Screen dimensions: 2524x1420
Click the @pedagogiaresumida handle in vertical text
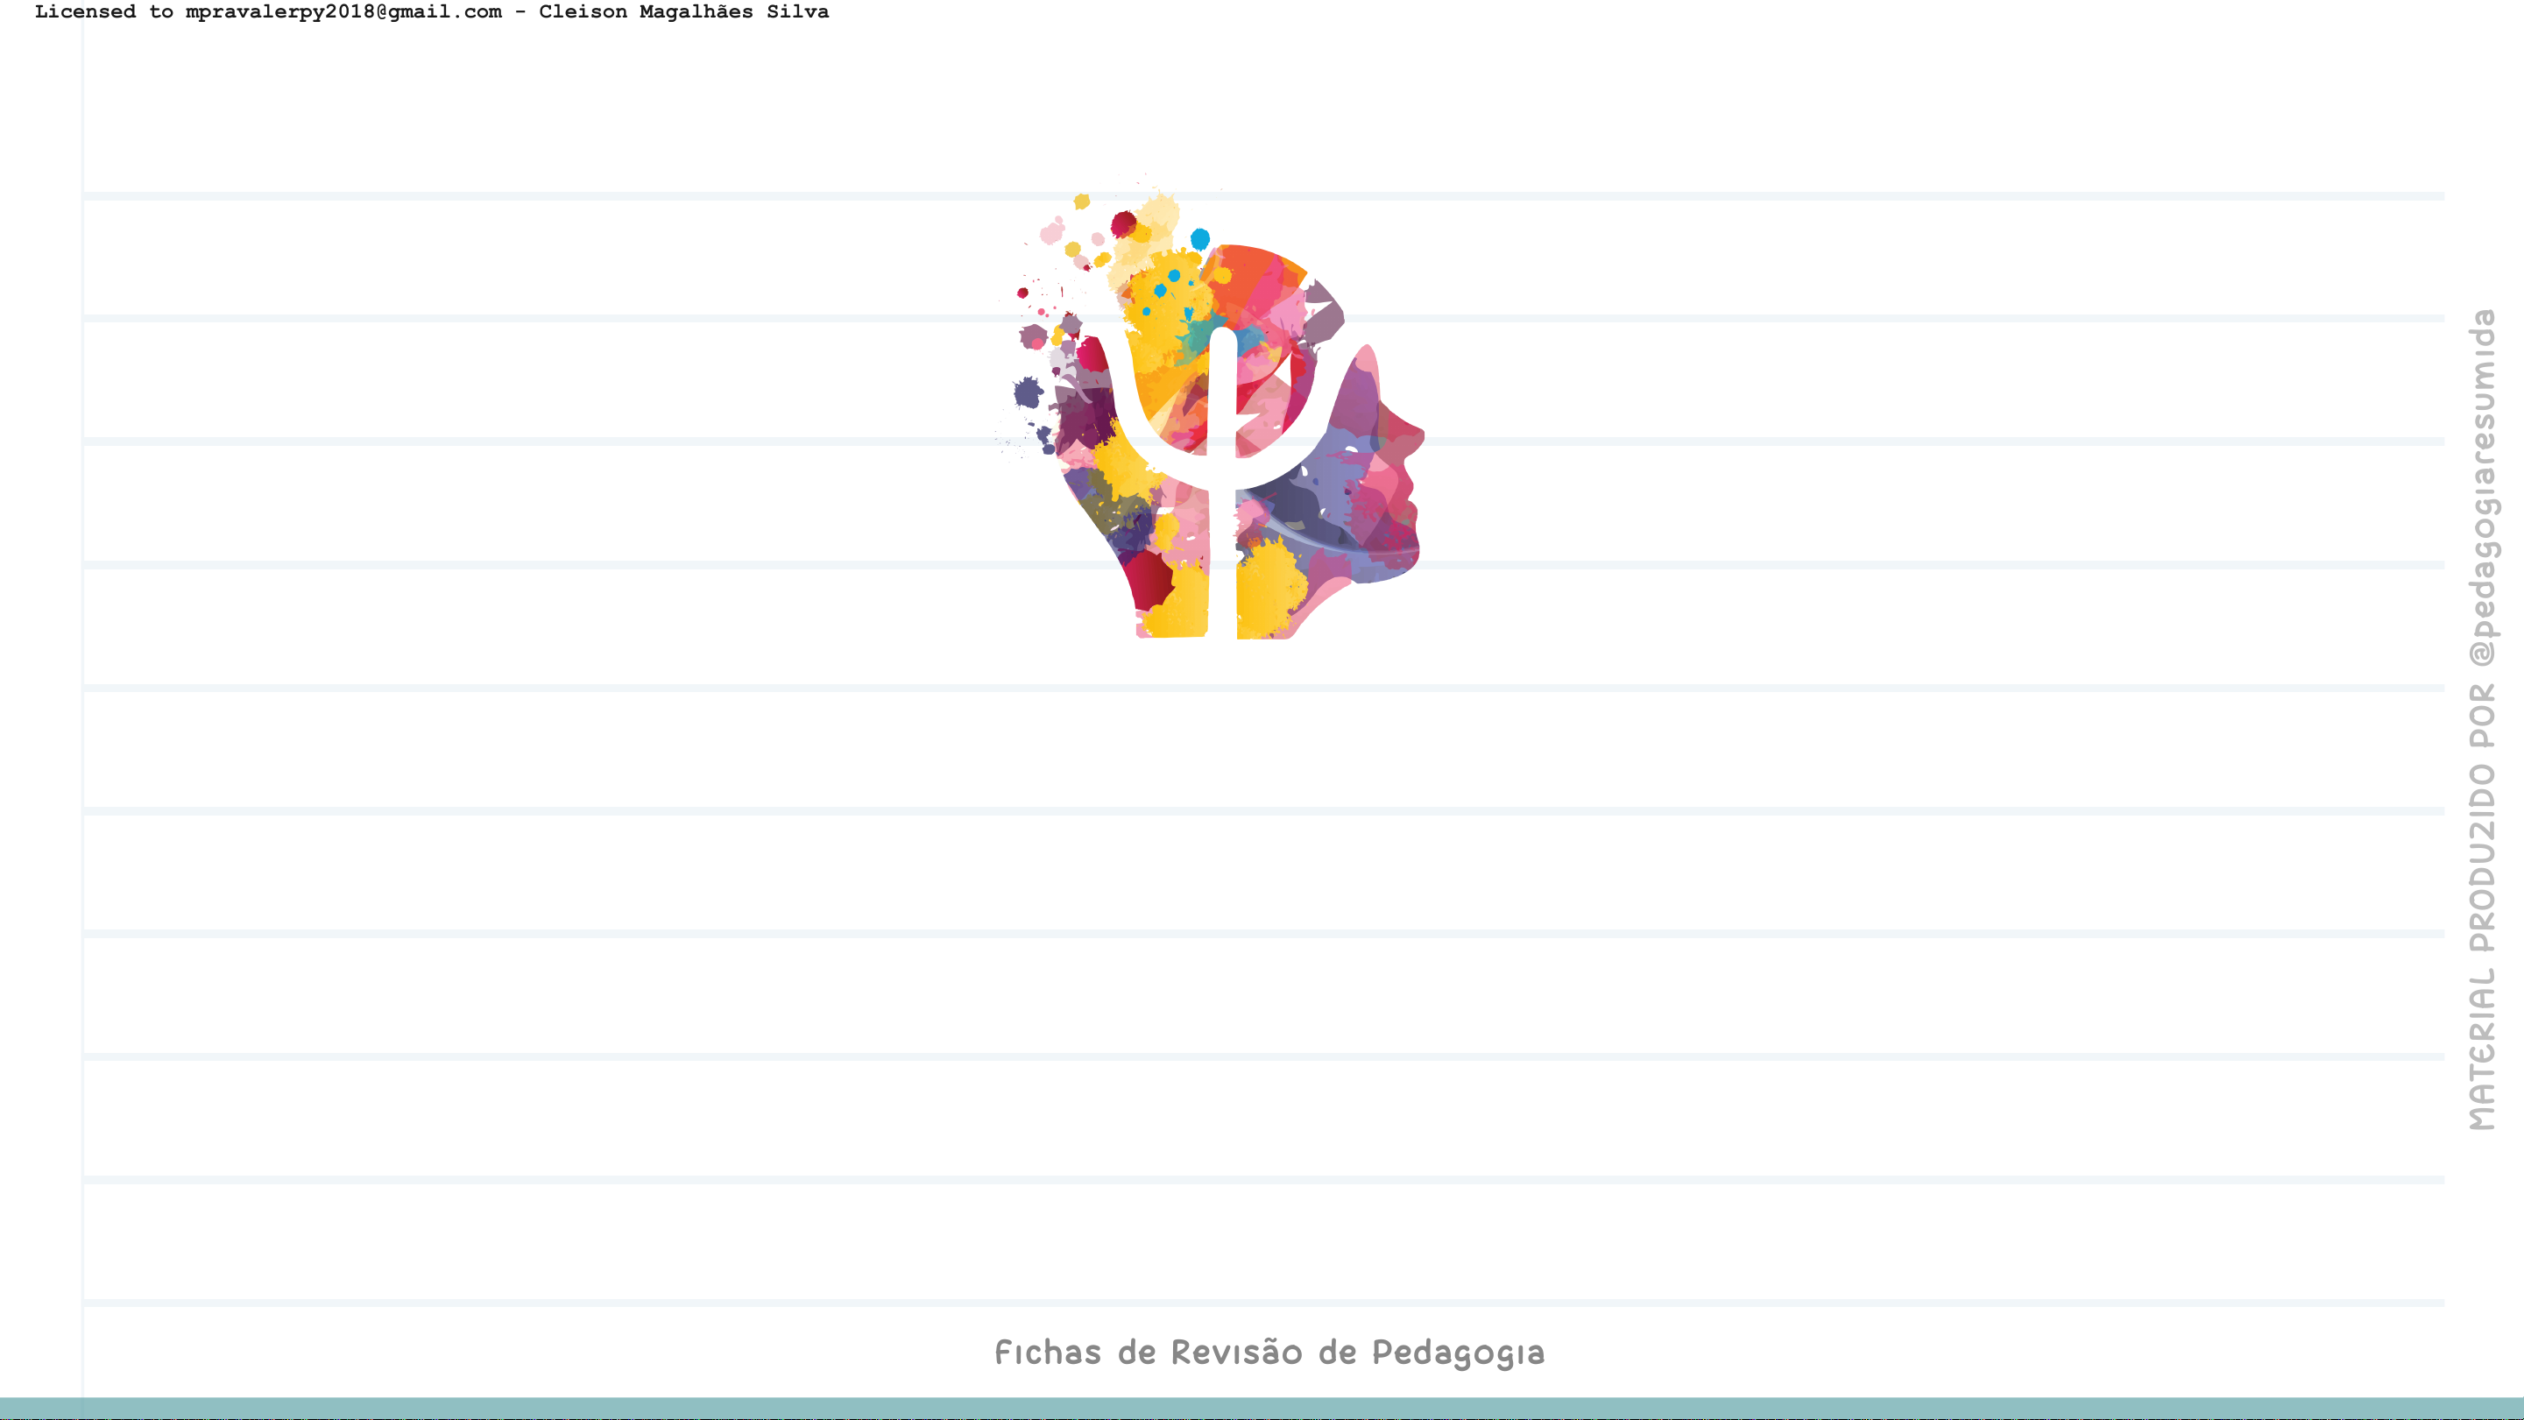tap(2482, 487)
